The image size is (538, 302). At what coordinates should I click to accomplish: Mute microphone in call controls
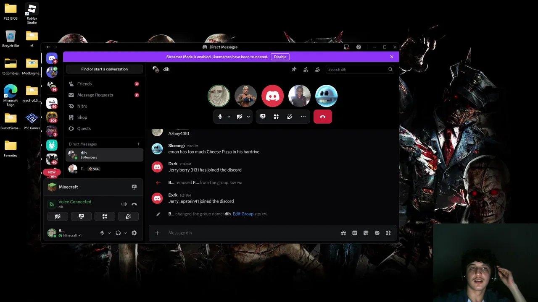(x=220, y=117)
